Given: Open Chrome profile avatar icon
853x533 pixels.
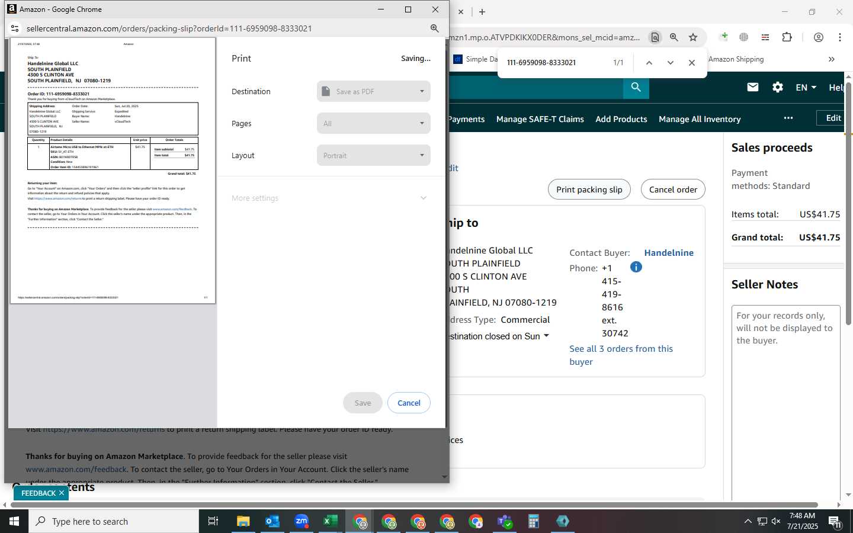Looking at the screenshot, I should tap(818, 37).
